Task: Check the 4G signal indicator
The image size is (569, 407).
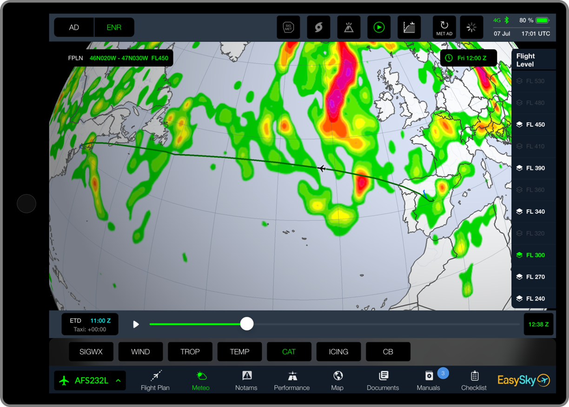Action: click(497, 20)
